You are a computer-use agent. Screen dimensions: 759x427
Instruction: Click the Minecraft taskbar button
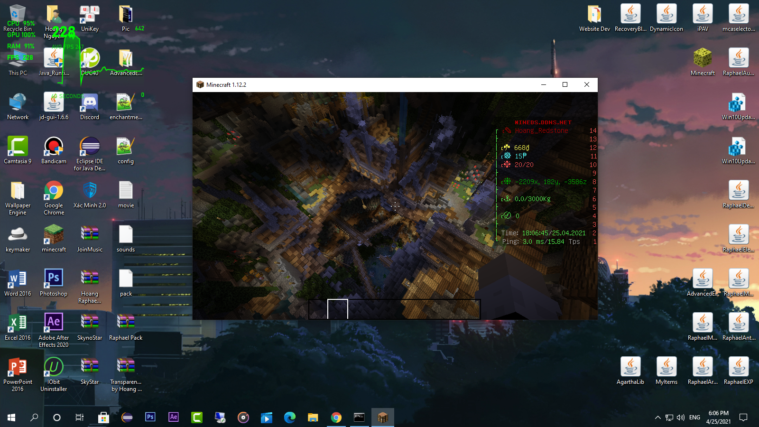click(383, 418)
